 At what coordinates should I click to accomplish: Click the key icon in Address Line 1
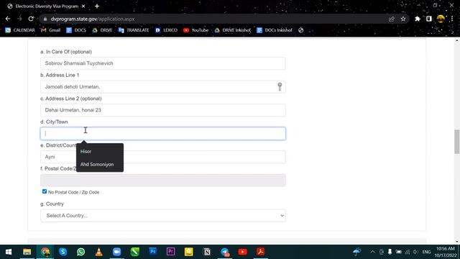pyautogui.click(x=280, y=86)
